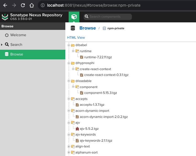Click the Browse database icon in sidebar
Screen dimensions: 196x156
(7, 54)
